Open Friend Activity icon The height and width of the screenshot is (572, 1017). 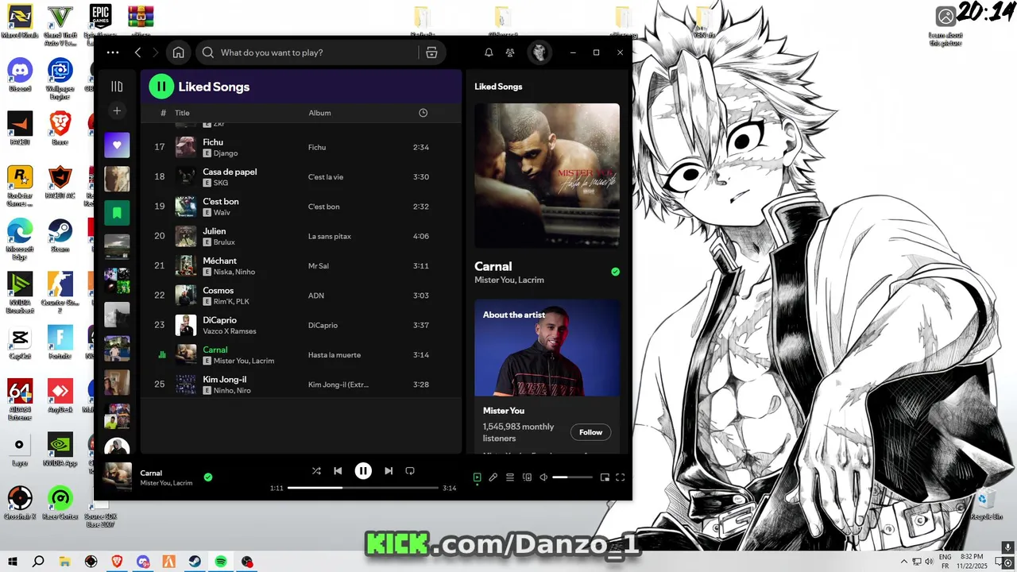(510, 52)
